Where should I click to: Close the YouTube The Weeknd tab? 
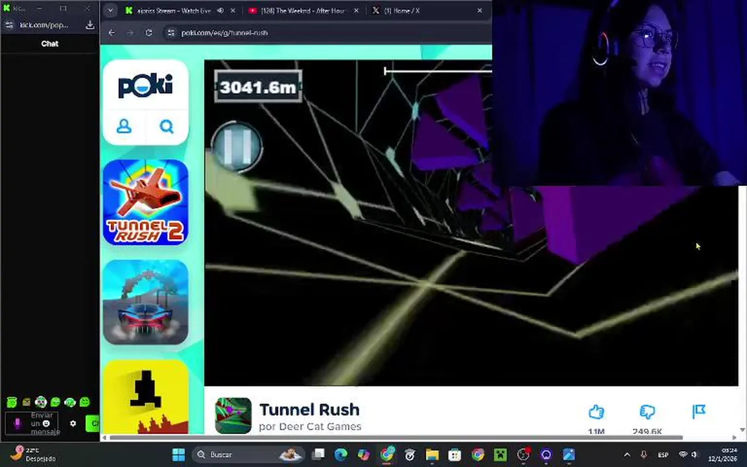[x=356, y=10]
